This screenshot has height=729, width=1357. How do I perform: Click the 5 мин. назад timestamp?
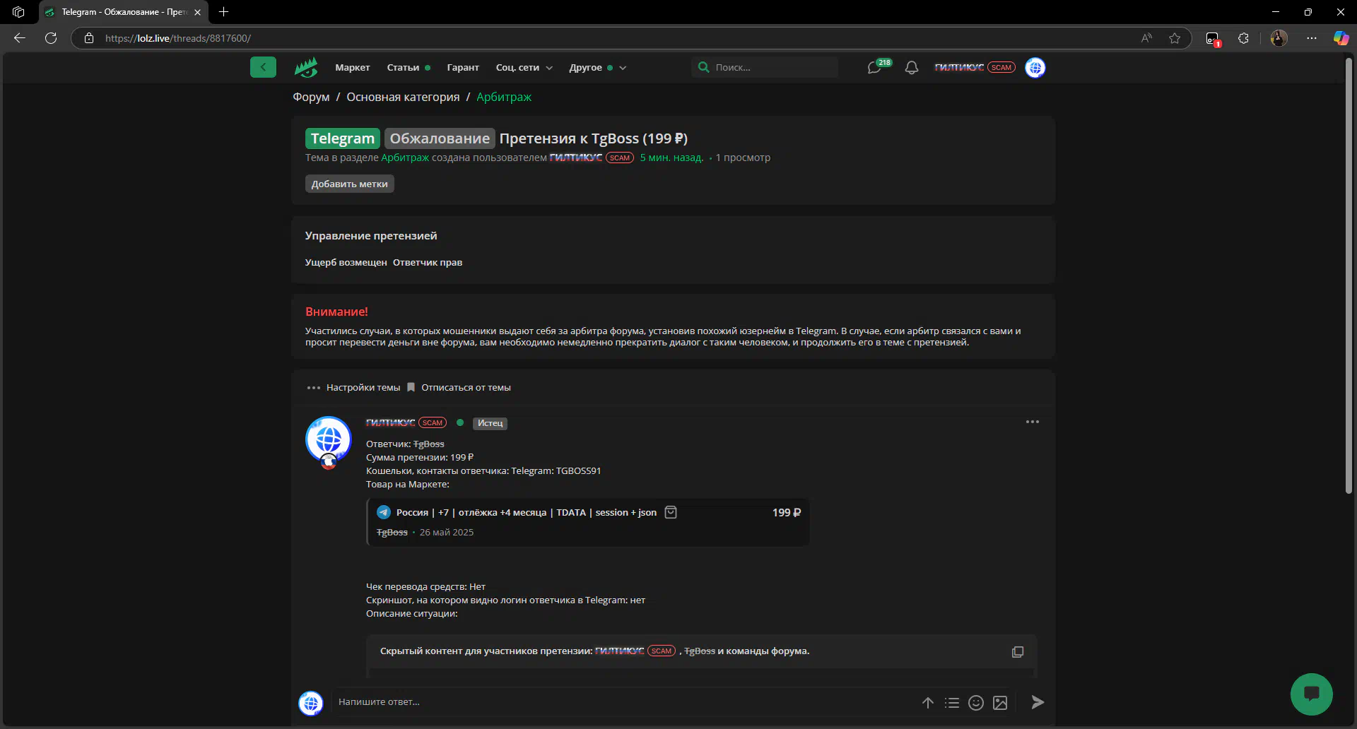click(x=671, y=158)
